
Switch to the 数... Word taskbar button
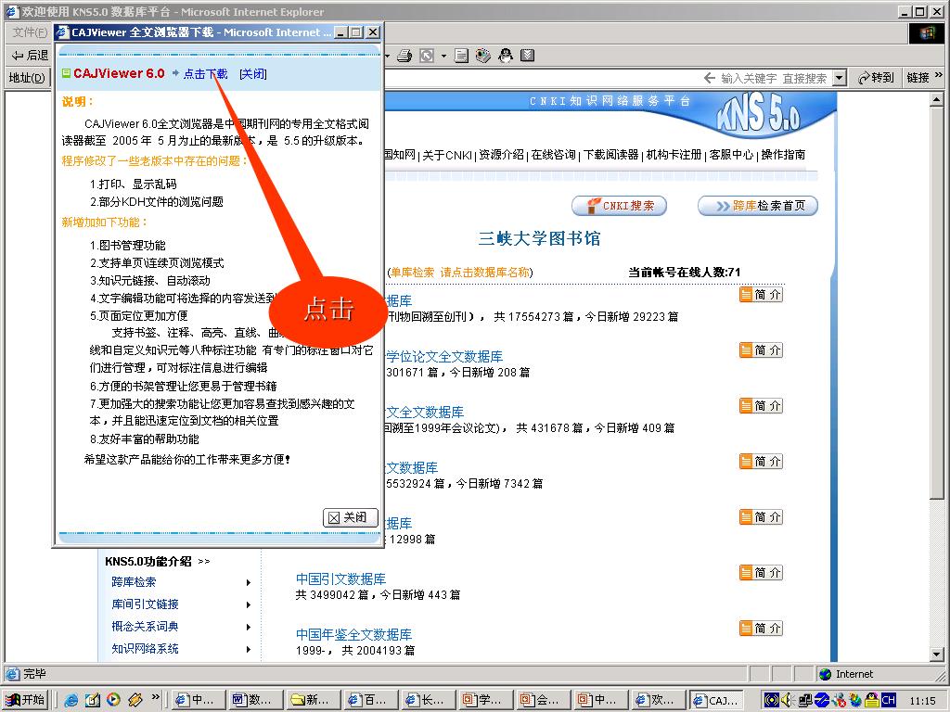[255, 701]
